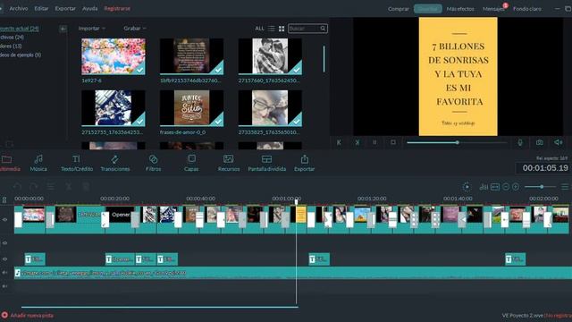This screenshot has width=572, height=322.
Task: Click the preview playback progress slider
Action: [x=457, y=142]
